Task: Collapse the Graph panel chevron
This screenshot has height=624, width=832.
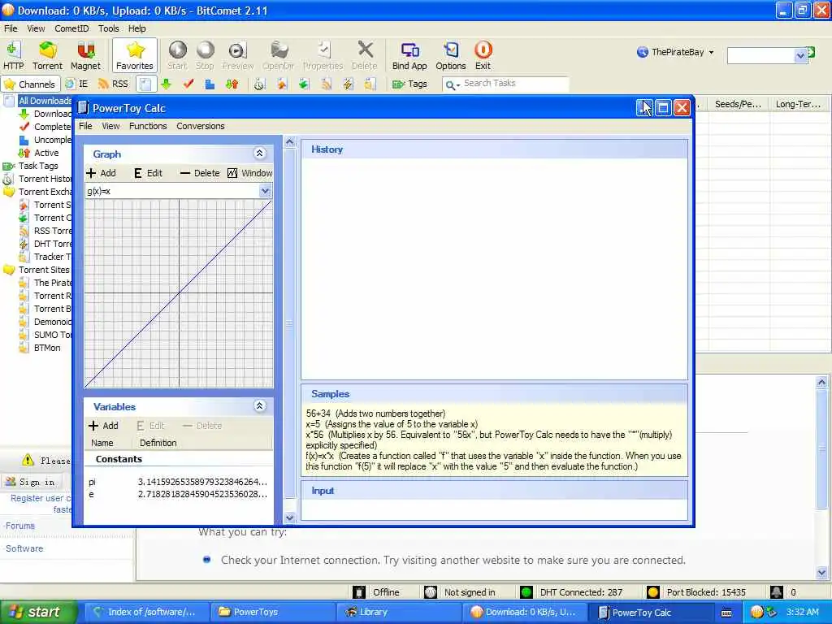Action: (259, 154)
